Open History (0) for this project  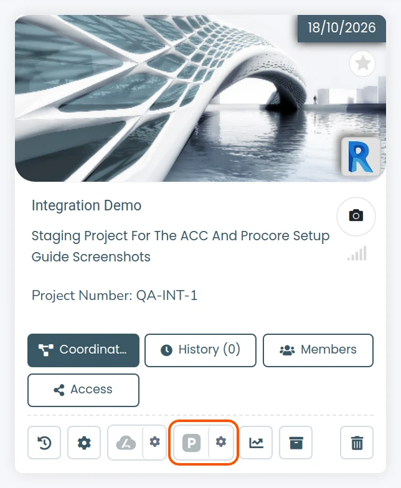click(200, 350)
